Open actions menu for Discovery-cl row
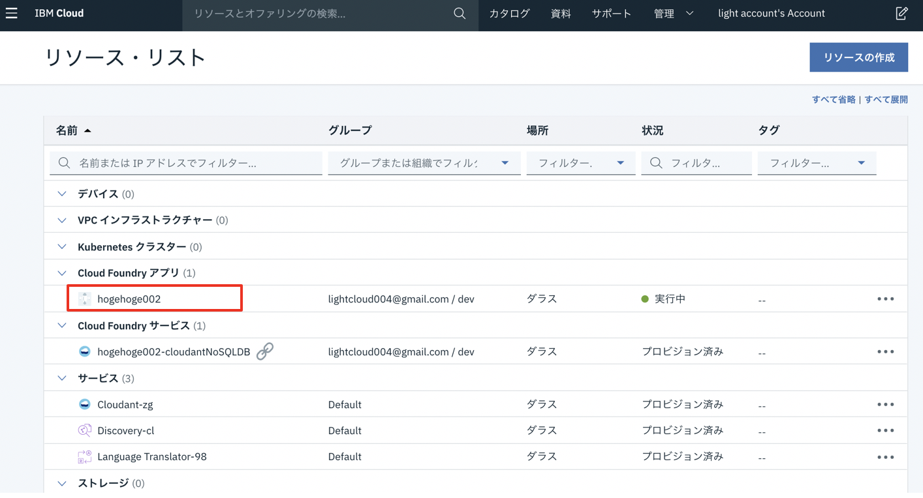The image size is (923, 498). pyautogui.click(x=885, y=430)
